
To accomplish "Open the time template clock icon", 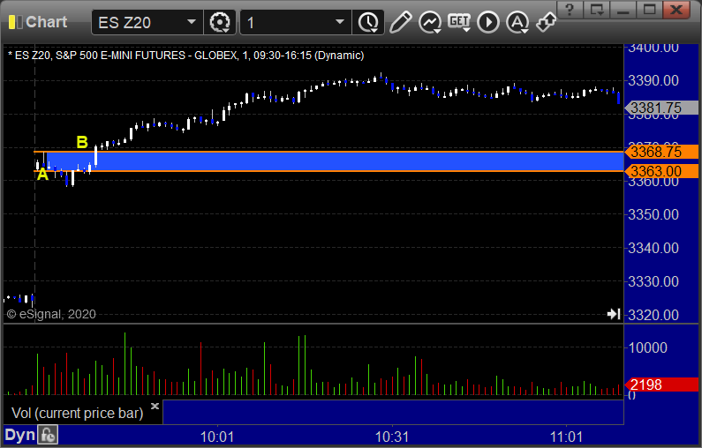I will [x=368, y=22].
